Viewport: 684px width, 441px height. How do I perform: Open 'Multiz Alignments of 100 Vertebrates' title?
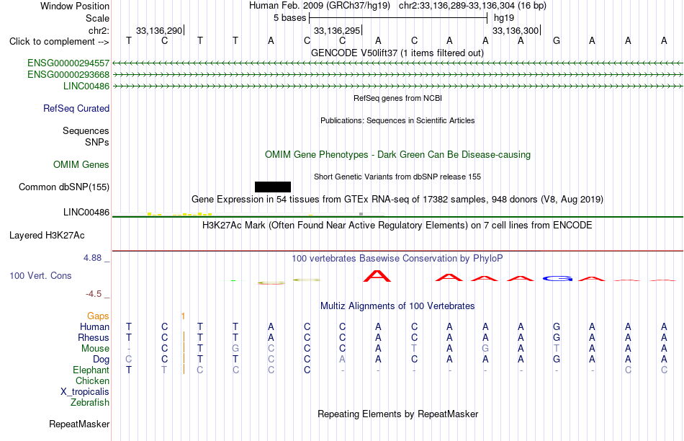[x=397, y=306]
